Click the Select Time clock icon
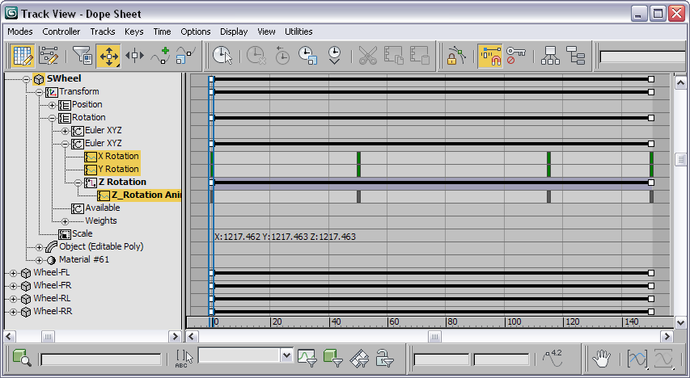Image resolution: width=690 pixels, height=378 pixels. pos(222,56)
